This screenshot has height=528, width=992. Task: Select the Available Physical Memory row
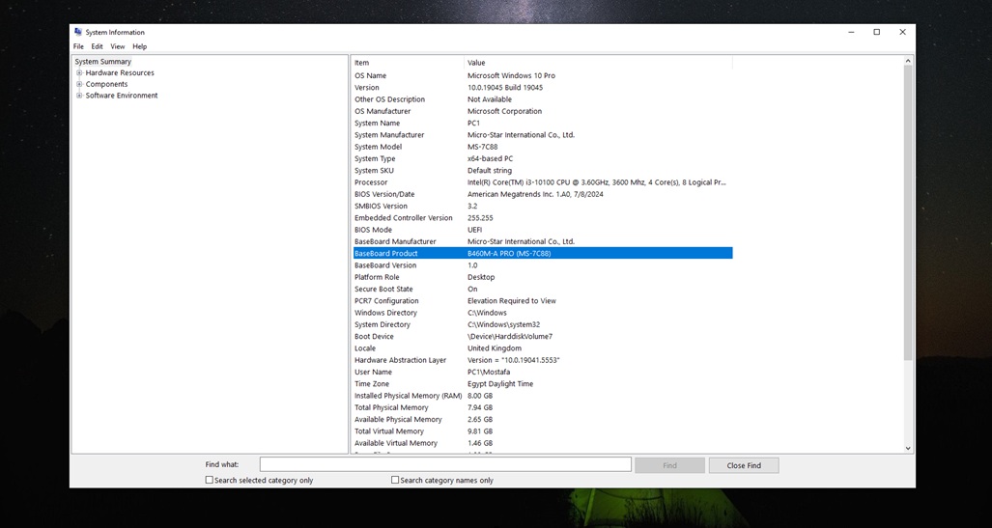point(543,419)
